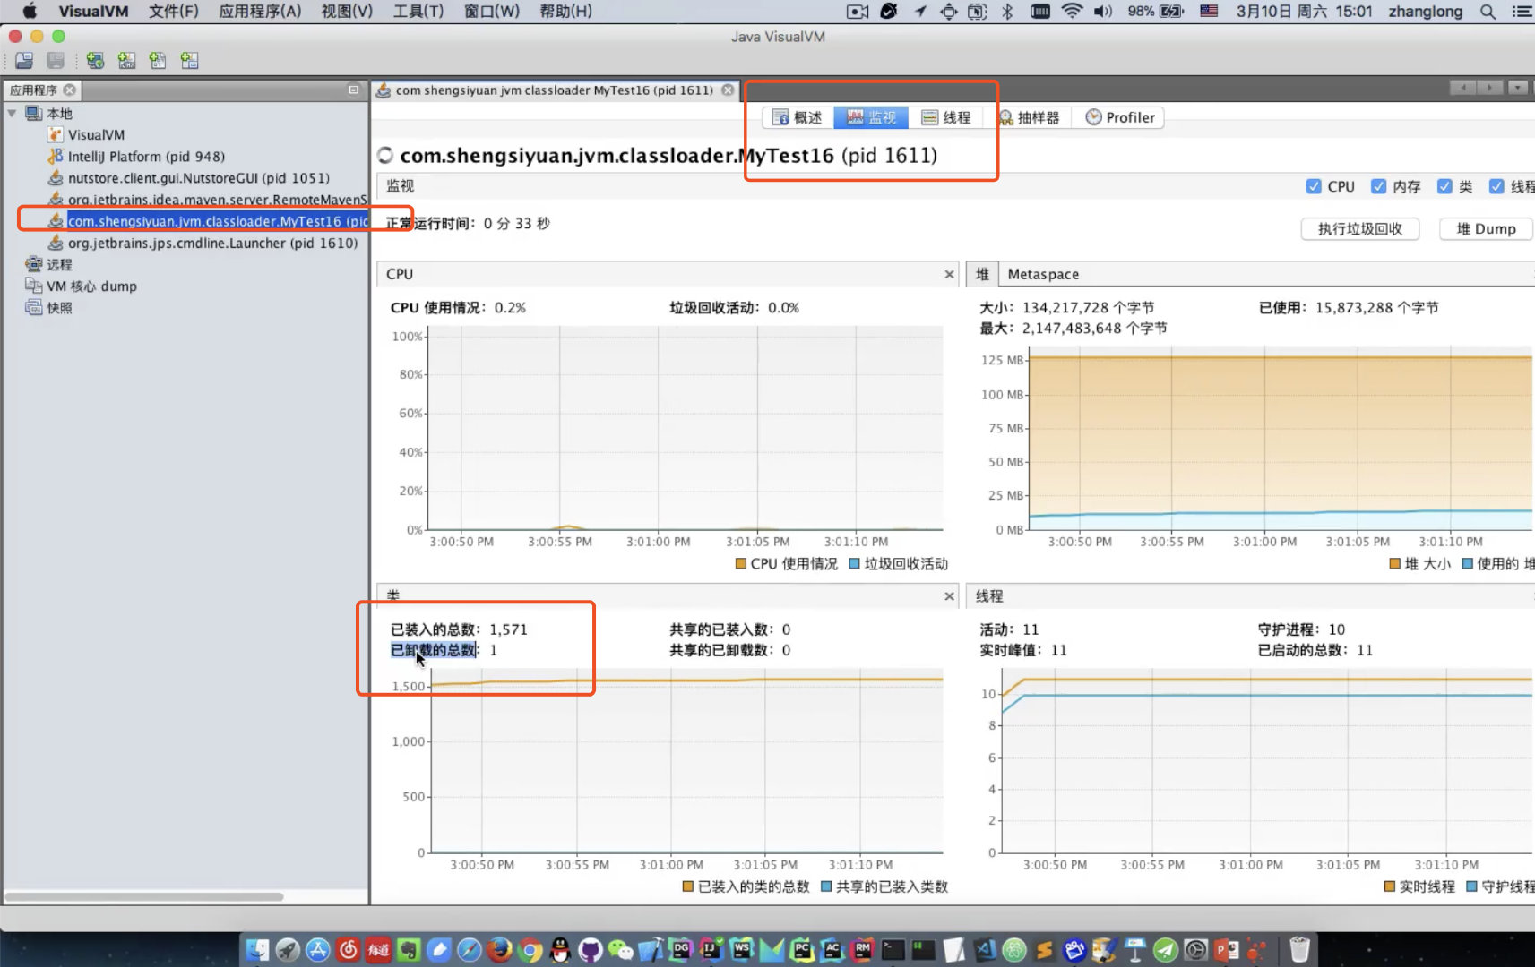Close the CPU chart panel

click(x=950, y=274)
